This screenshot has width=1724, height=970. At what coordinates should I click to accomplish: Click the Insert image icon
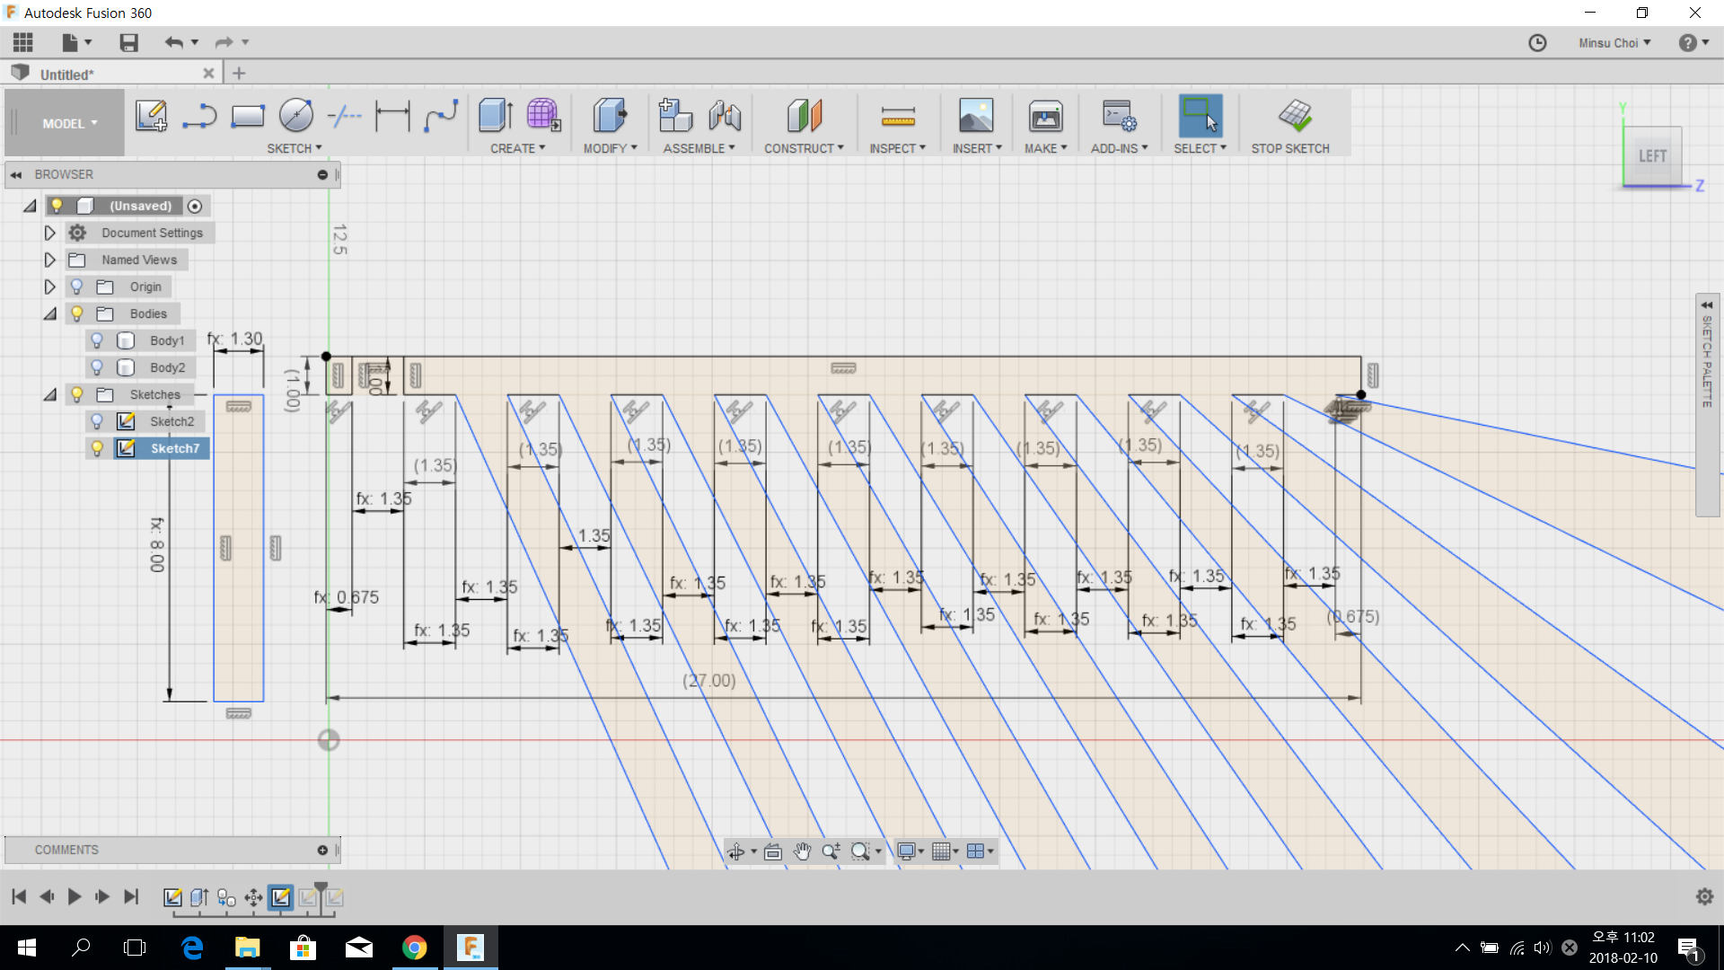coord(976,115)
